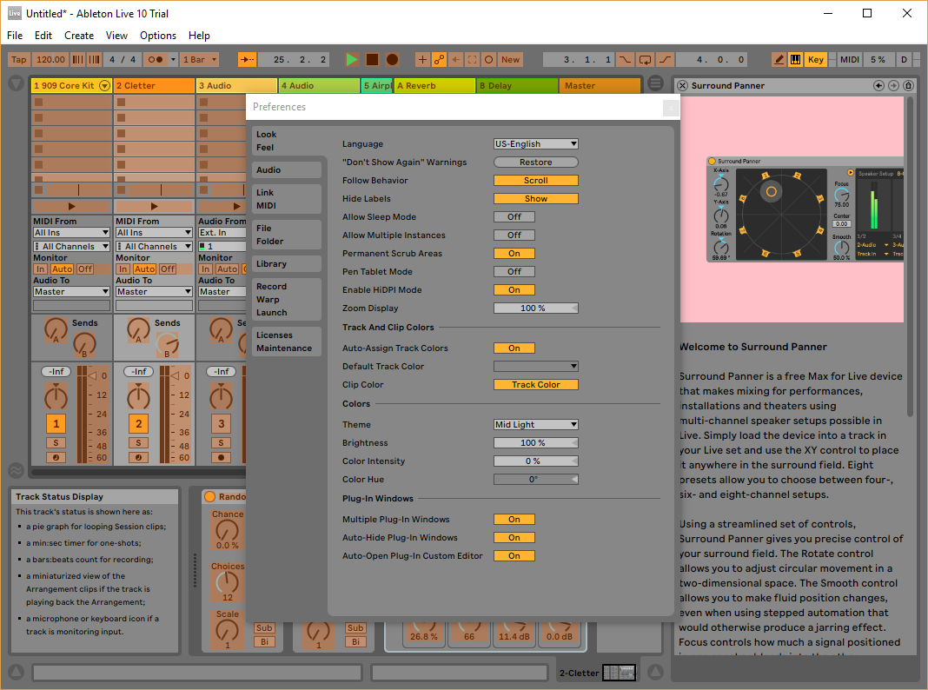
Task: Click the help view home icon
Action: [x=909, y=86]
